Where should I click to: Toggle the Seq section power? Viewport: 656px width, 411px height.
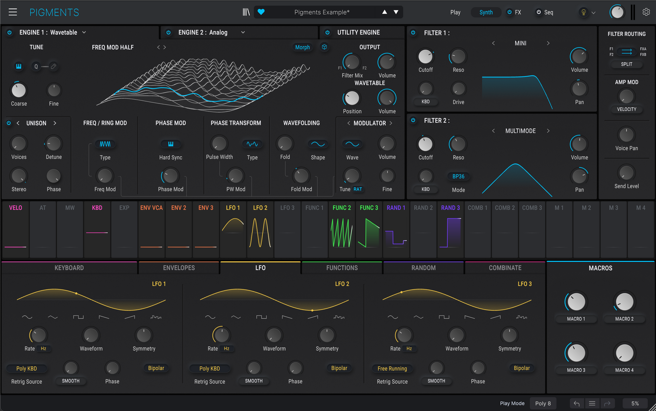538,12
